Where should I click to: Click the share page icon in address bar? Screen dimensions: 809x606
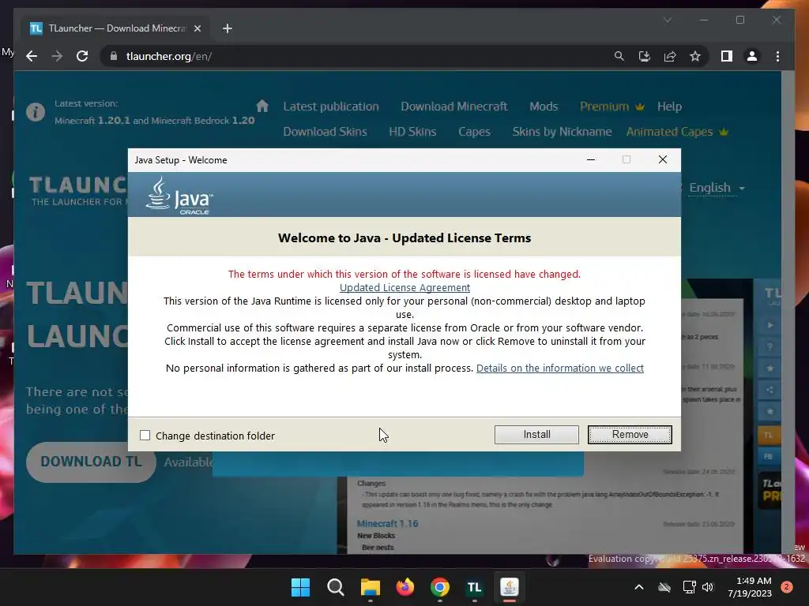[670, 56]
